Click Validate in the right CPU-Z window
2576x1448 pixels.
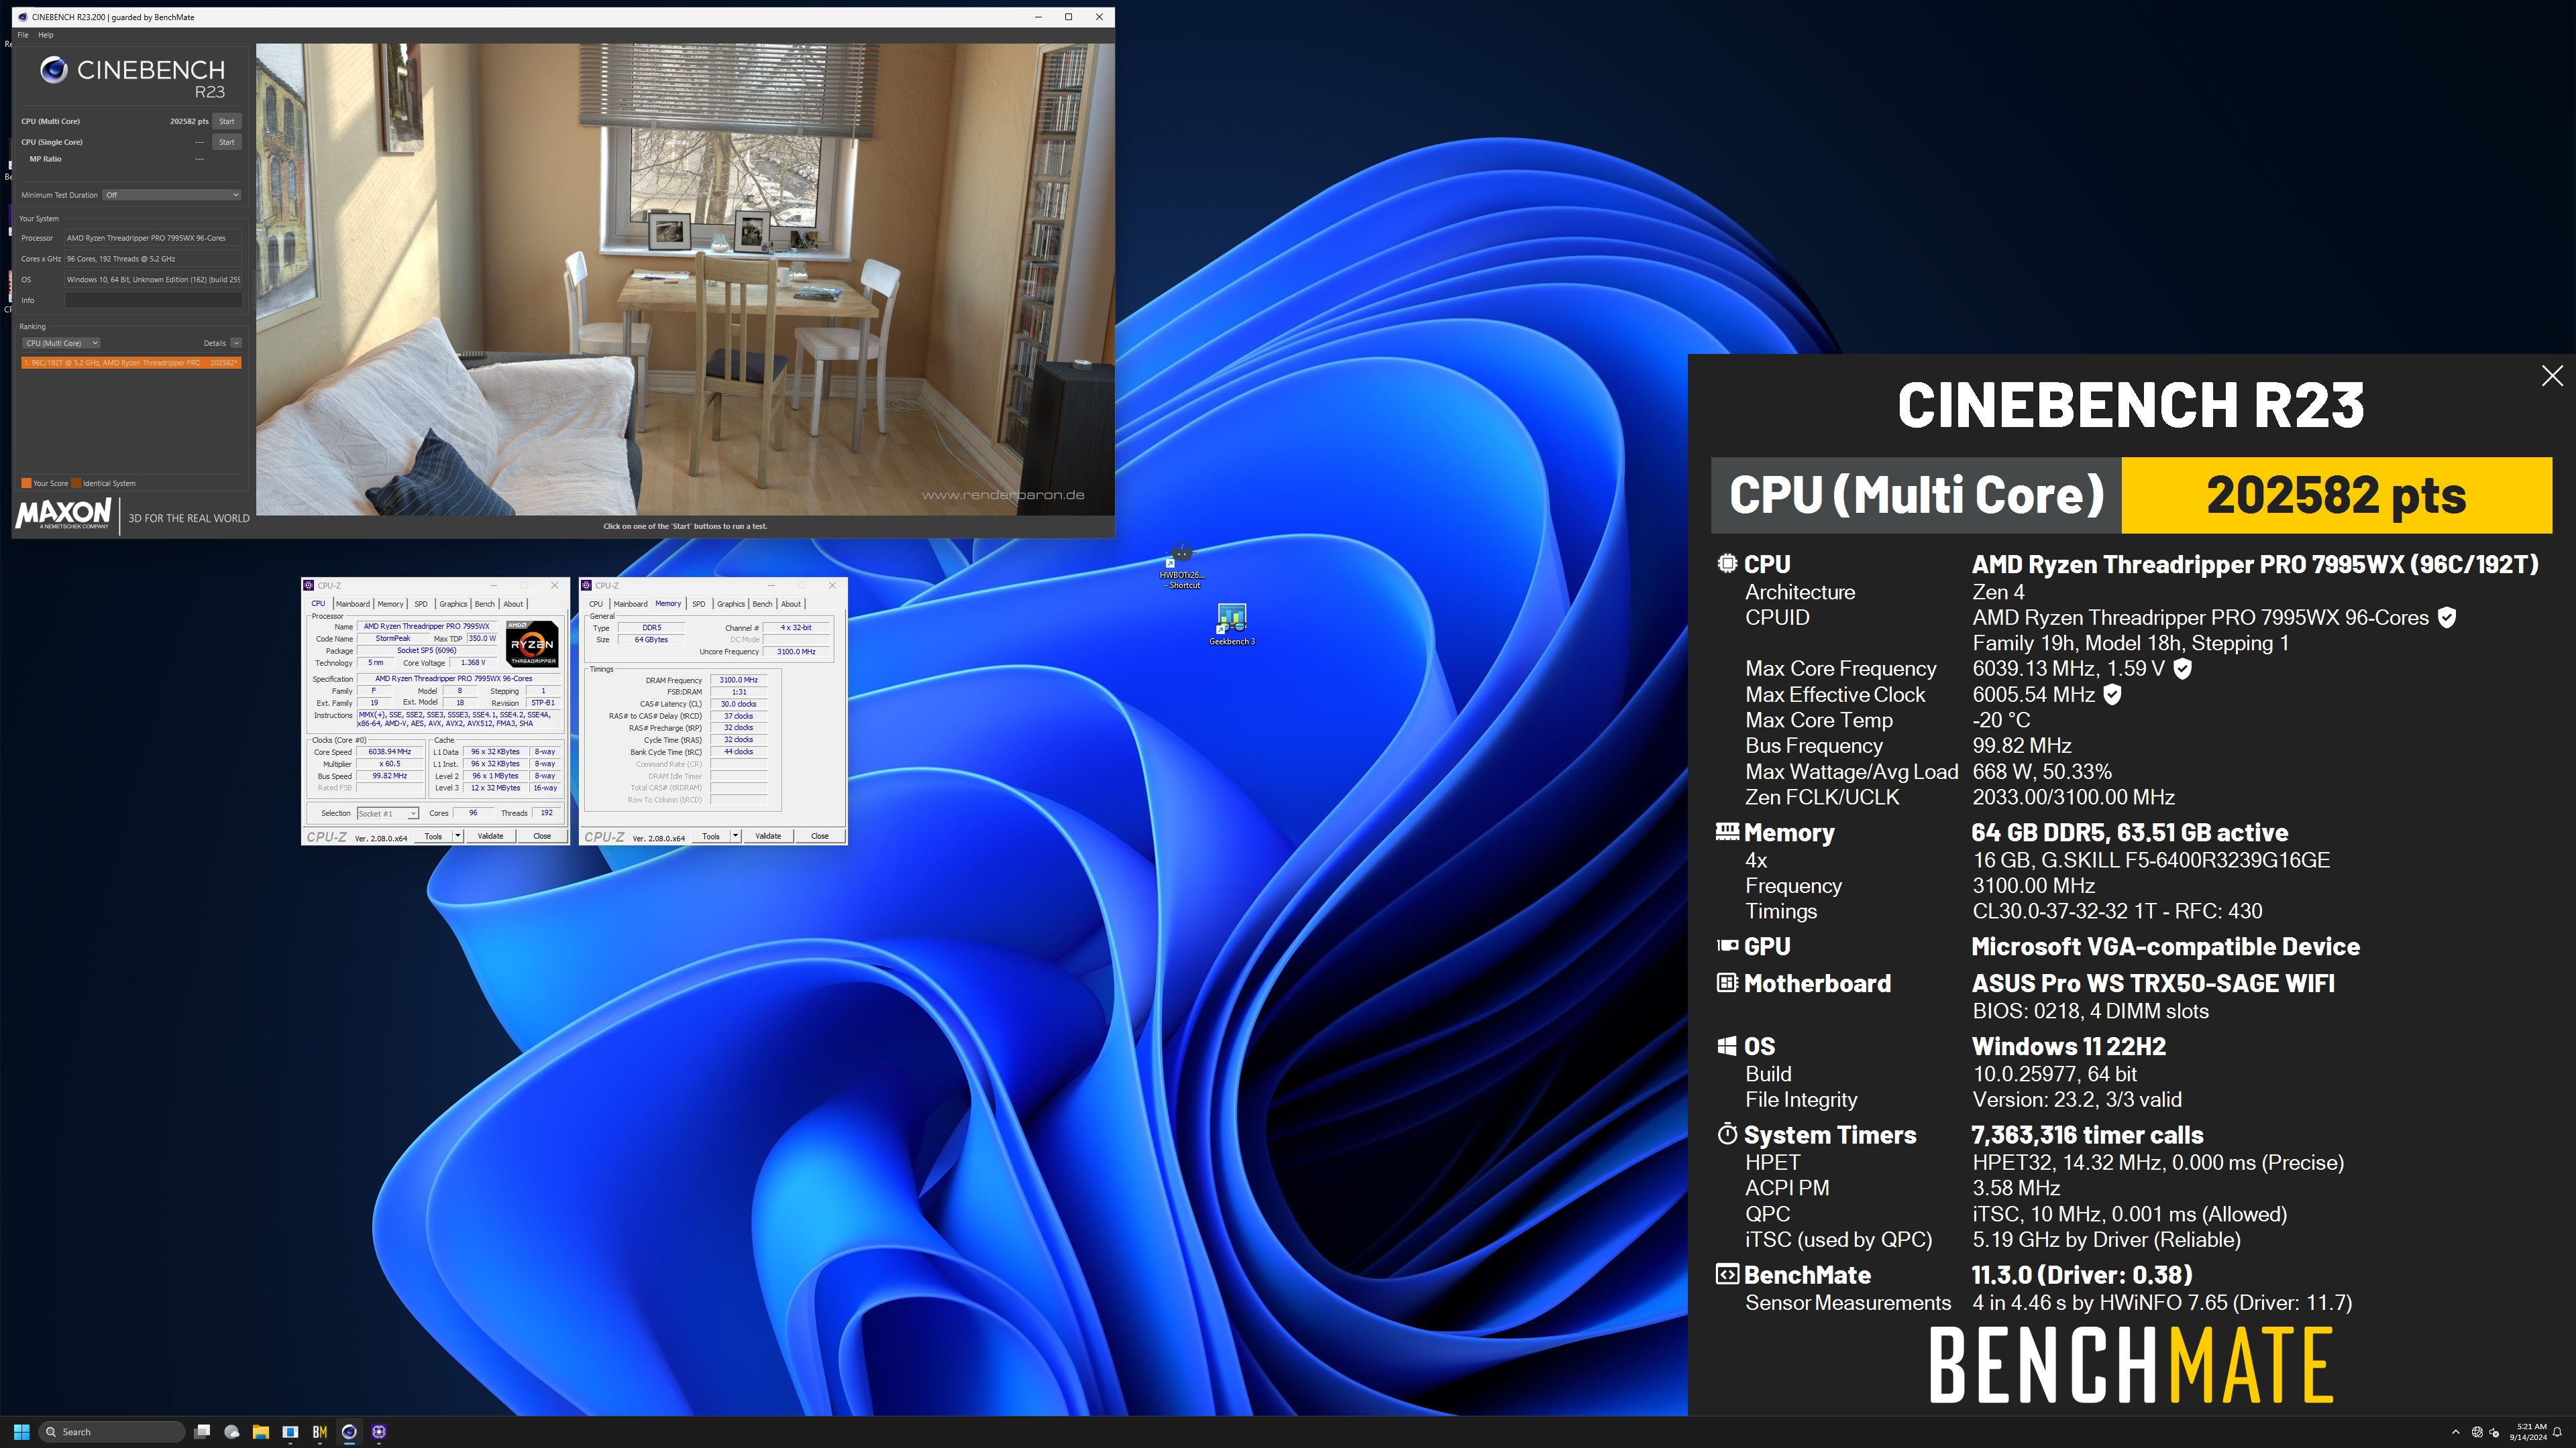[x=768, y=835]
